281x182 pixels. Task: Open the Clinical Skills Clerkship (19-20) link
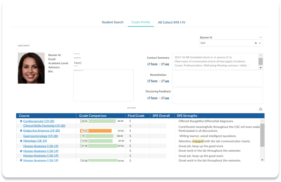coord(44,126)
